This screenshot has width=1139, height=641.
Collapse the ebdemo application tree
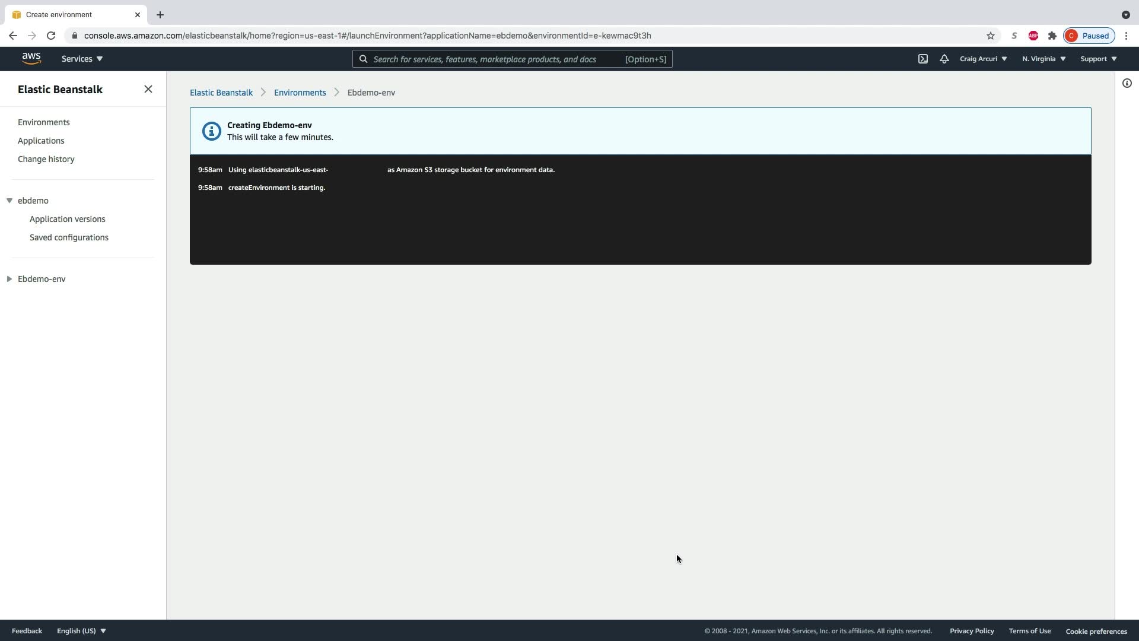click(9, 201)
